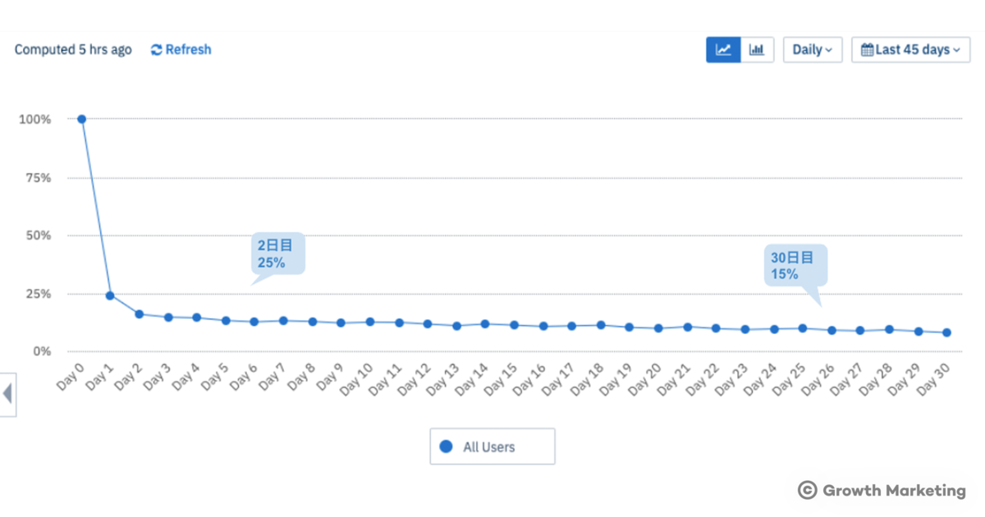This screenshot has width=985, height=517.
Task: Expand the left side panel arrow
Action: coord(7,395)
